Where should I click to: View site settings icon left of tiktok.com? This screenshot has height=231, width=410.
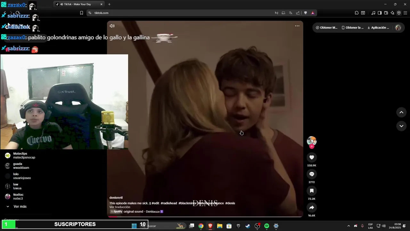point(90,13)
